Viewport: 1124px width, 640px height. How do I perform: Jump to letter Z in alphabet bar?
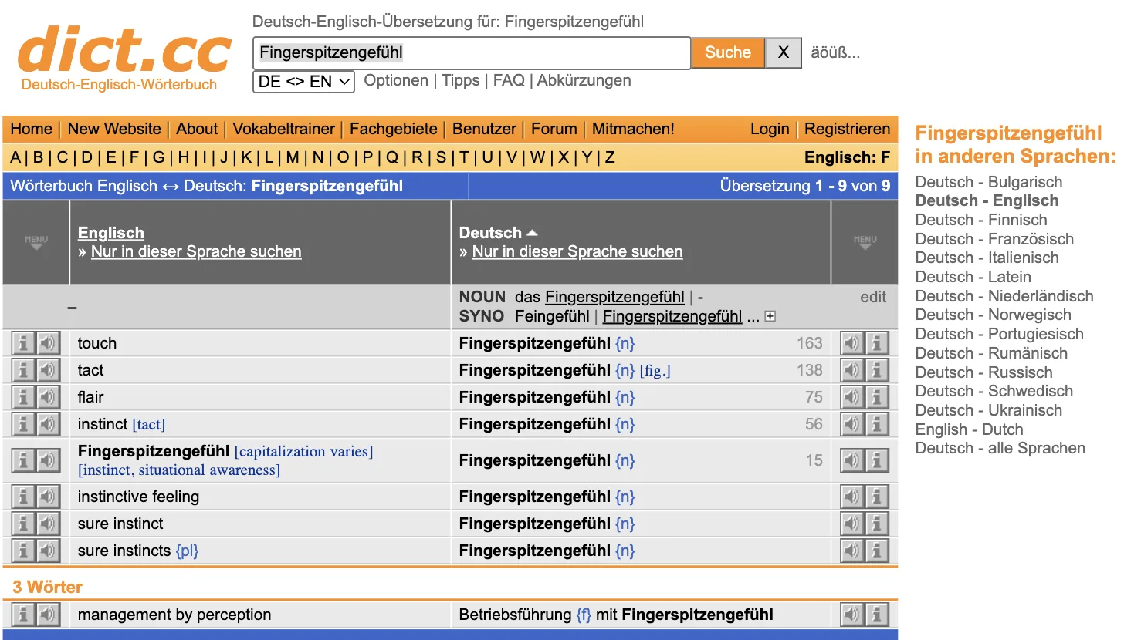point(610,157)
